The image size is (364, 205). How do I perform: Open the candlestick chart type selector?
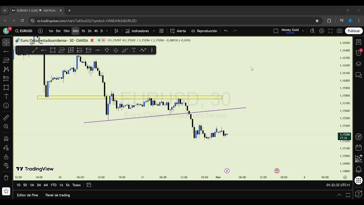click(x=116, y=31)
